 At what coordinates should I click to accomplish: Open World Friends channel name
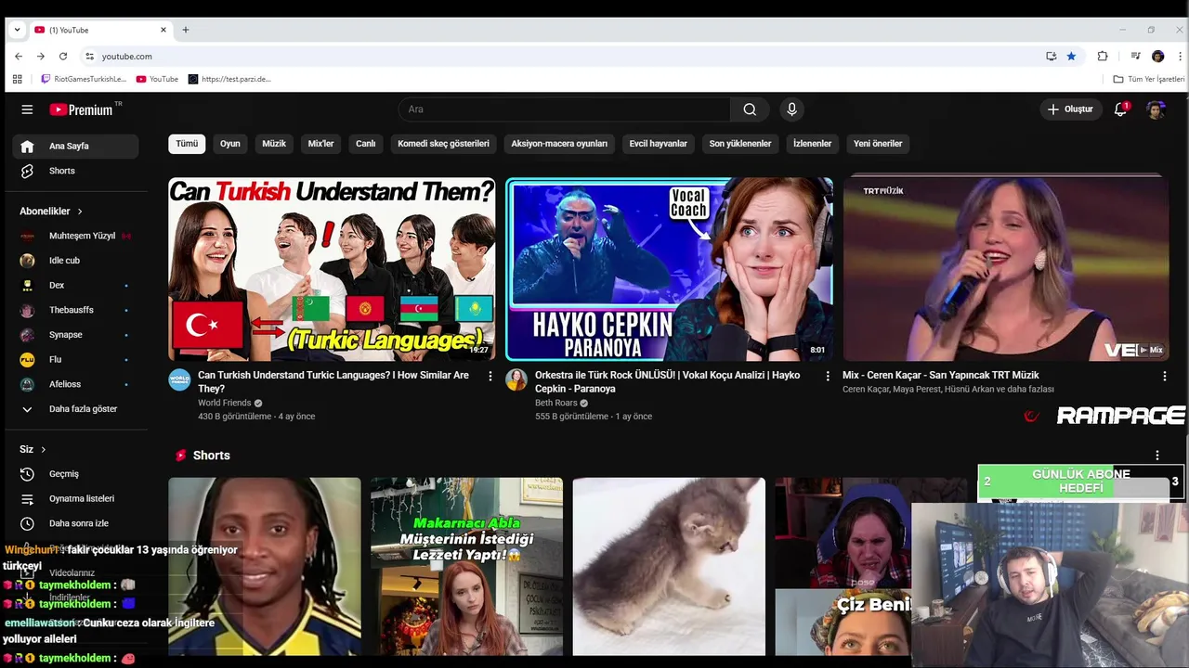click(x=225, y=403)
